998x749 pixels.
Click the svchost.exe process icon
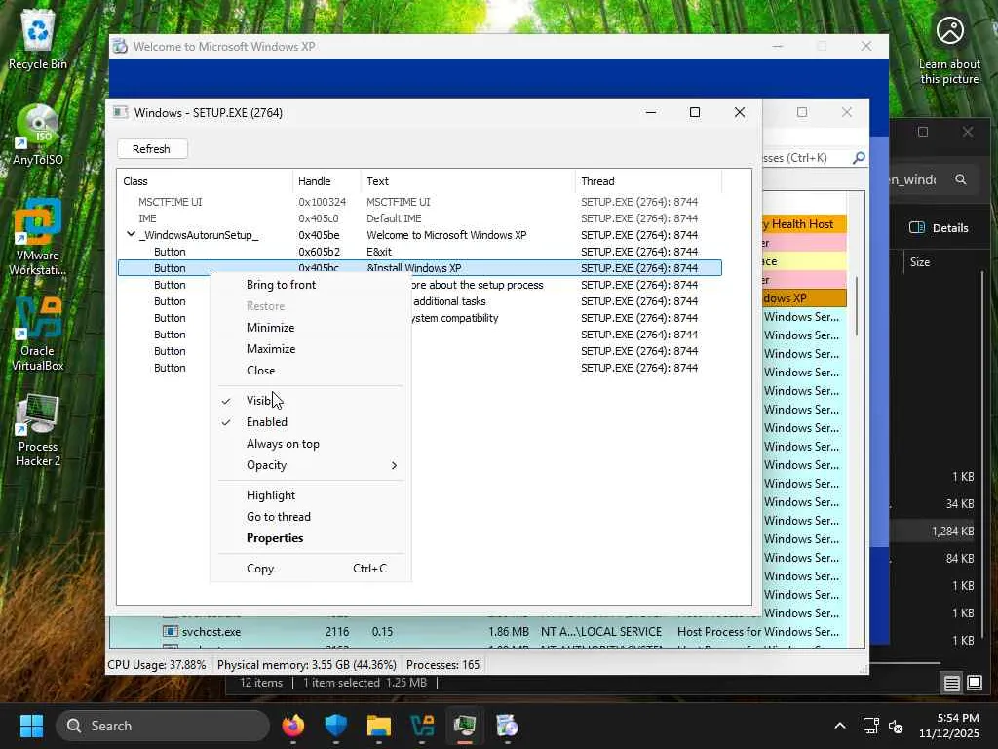[170, 632]
